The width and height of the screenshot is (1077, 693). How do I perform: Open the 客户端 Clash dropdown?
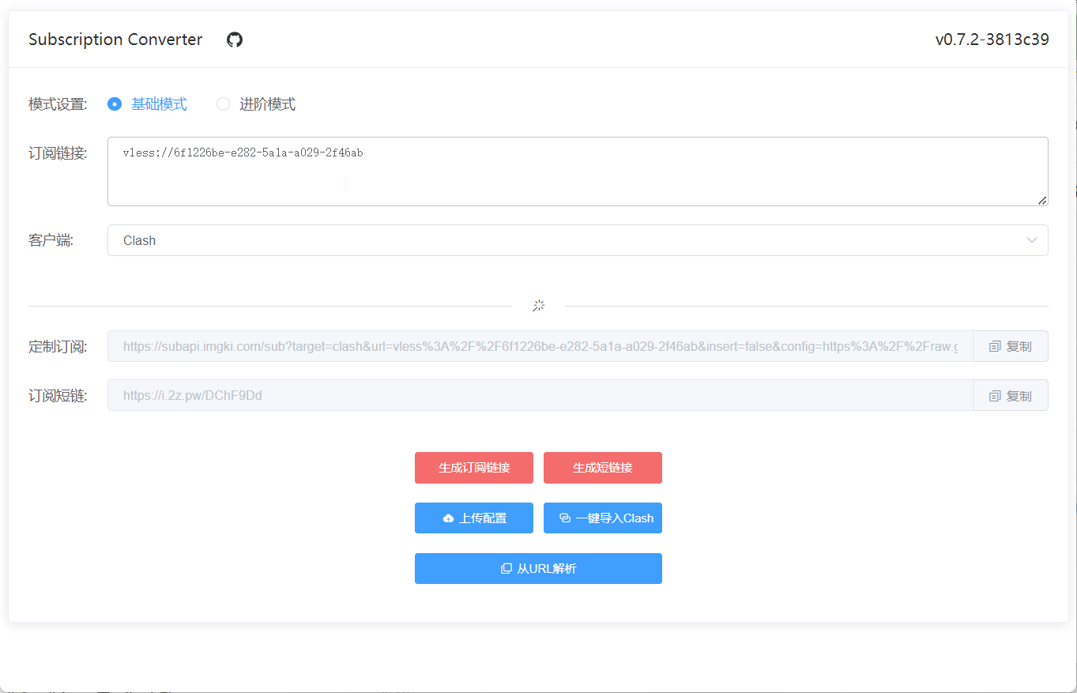point(578,240)
